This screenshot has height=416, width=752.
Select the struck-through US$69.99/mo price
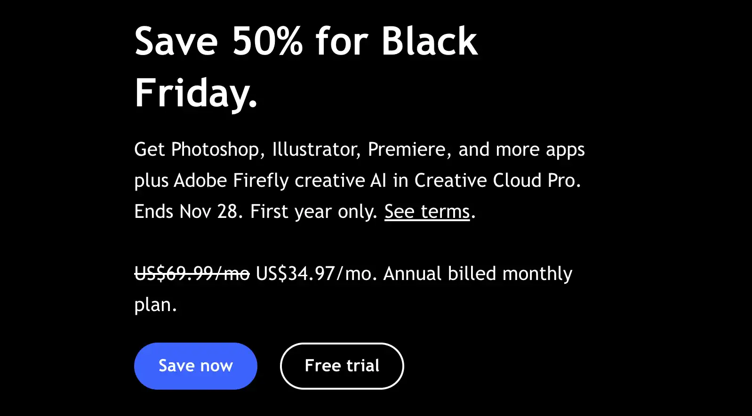(x=192, y=273)
